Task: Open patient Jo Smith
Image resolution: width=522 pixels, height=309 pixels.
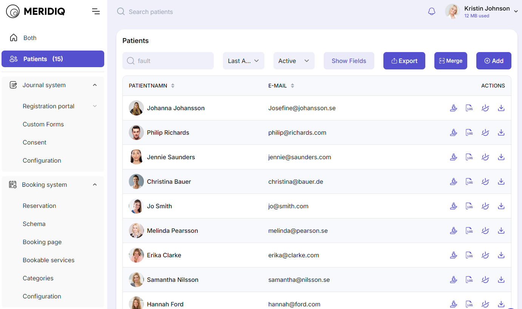Action: 159,206
